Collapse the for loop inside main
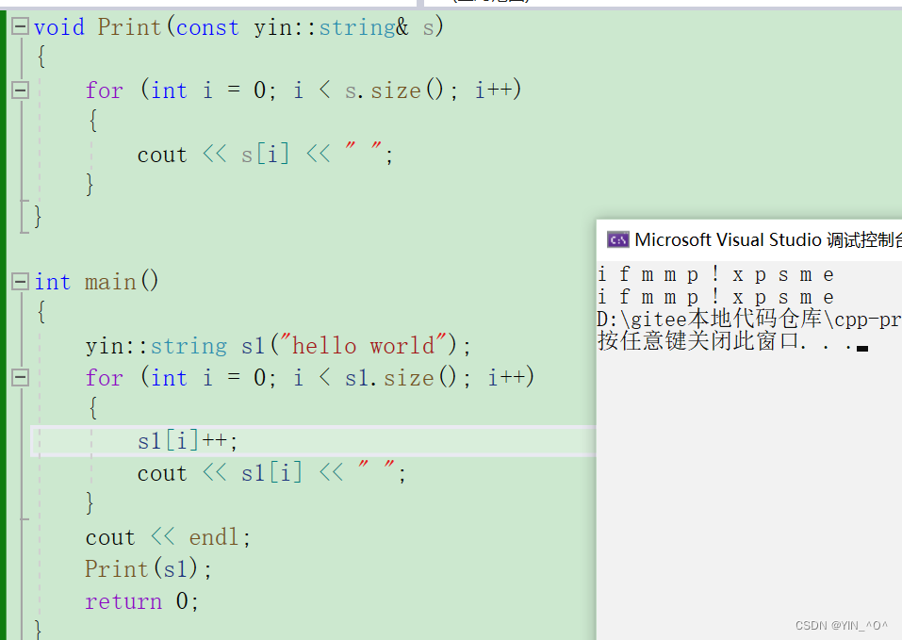Viewport: 902px width, 640px height. pos(21,377)
